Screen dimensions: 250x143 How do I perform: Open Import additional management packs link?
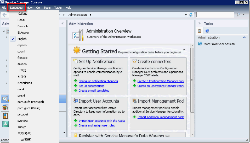161,117
